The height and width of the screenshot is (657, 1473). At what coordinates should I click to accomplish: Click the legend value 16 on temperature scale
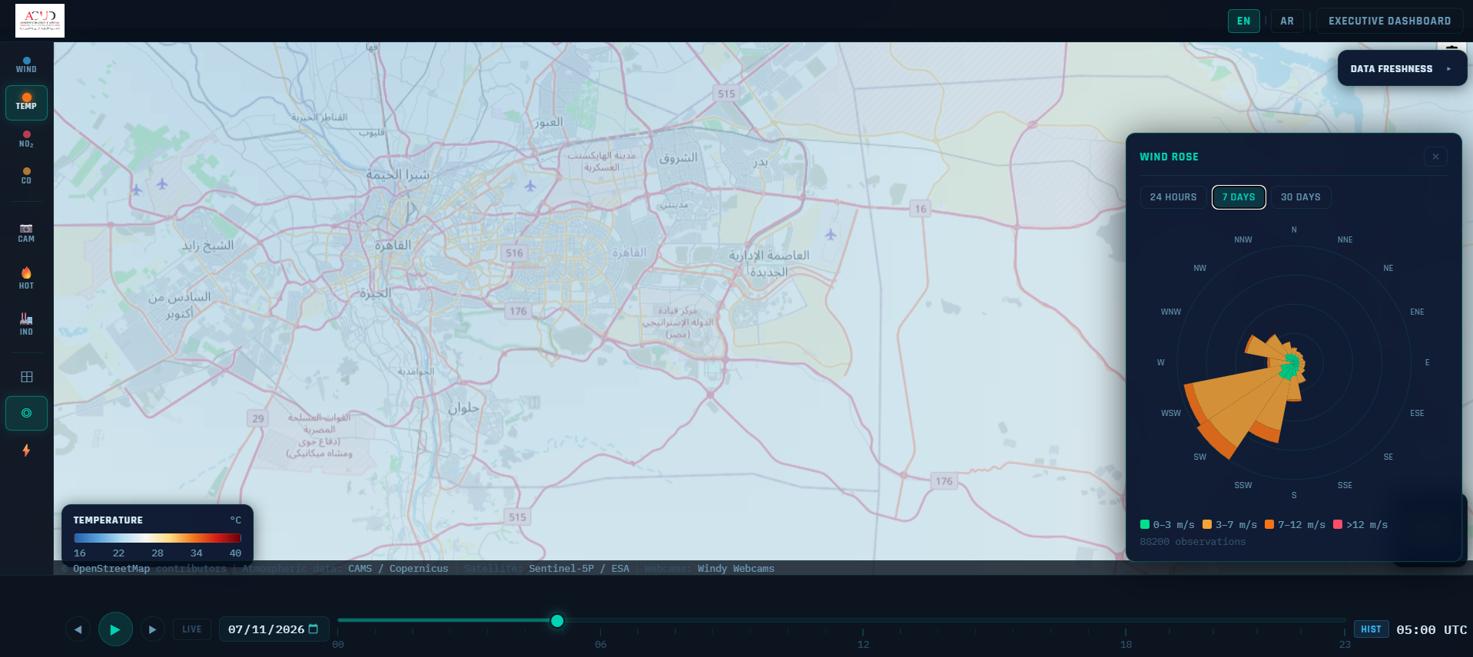click(80, 553)
